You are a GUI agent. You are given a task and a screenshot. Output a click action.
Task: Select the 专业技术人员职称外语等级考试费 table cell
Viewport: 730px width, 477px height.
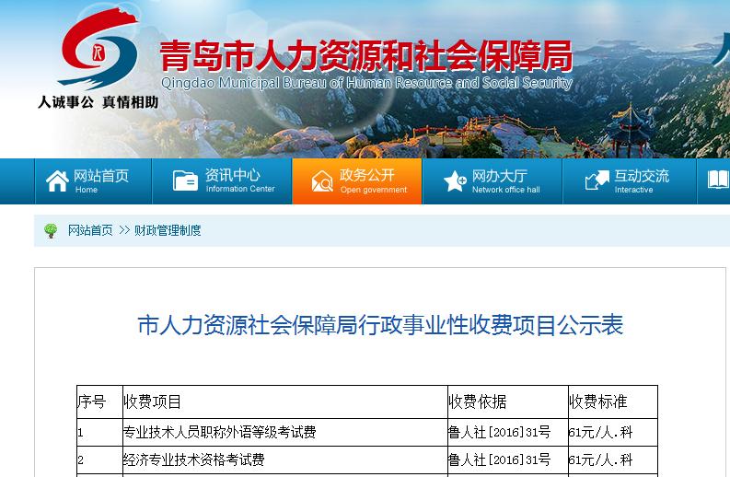[219, 432]
